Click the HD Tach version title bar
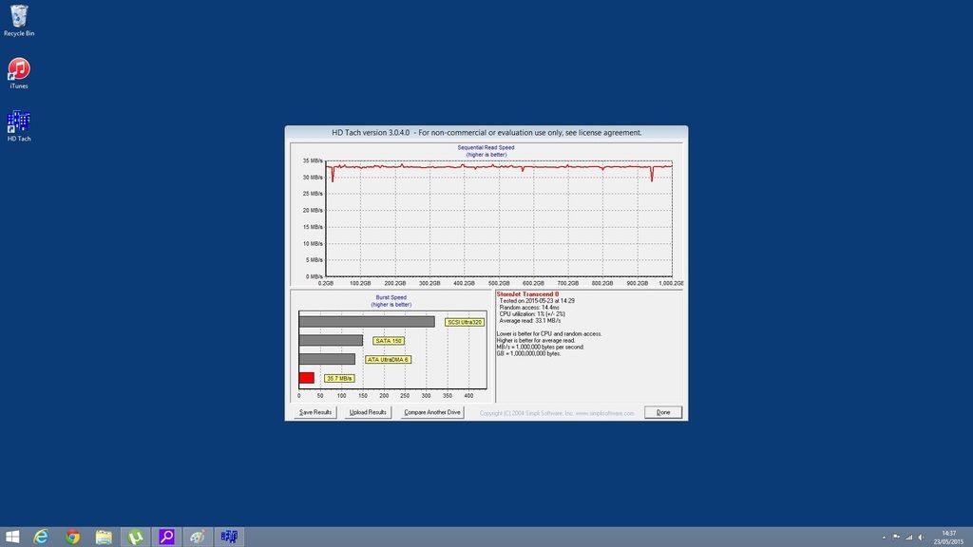 click(x=486, y=133)
